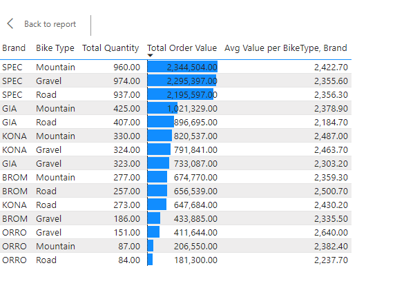Click the quantity value 273.00
This screenshot has width=395, height=301.
point(126,205)
